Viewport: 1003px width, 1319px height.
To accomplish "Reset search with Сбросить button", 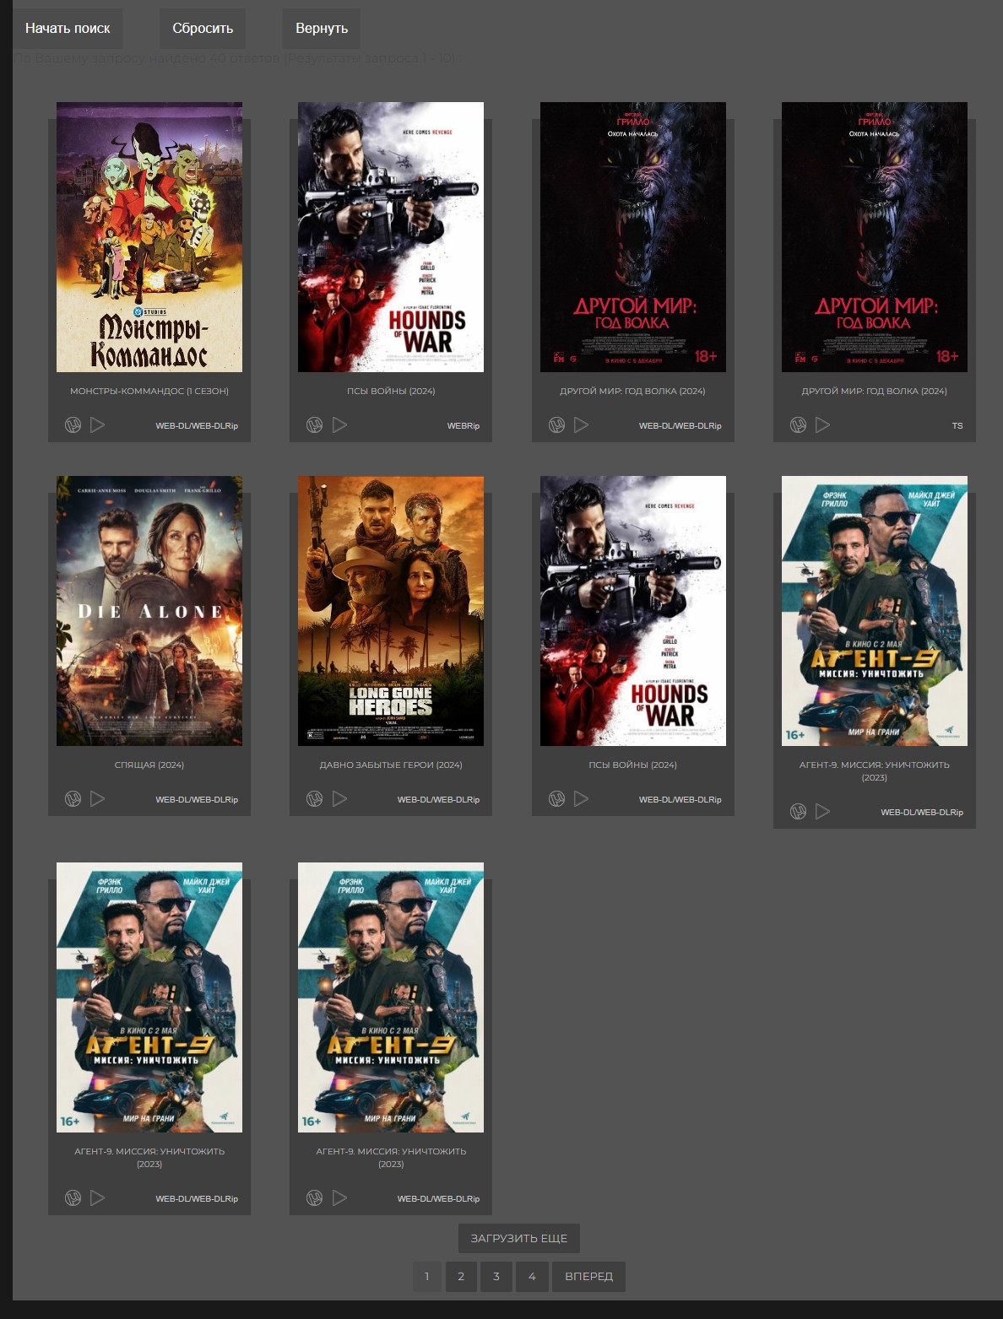I will click(x=203, y=29).
